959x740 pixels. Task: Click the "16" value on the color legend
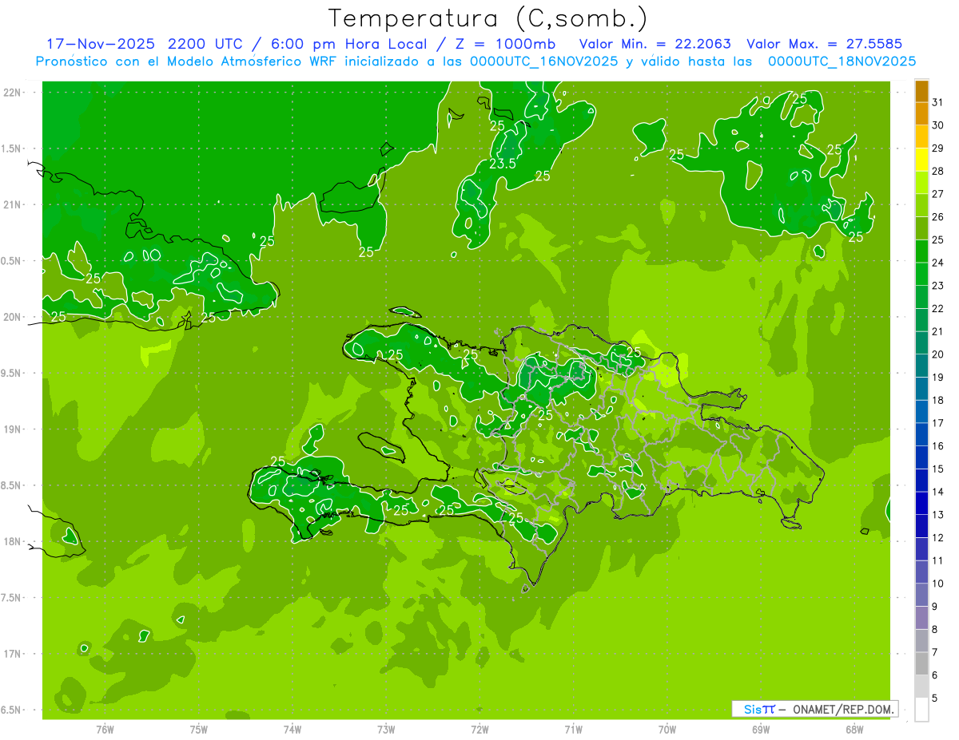[x=937, y=446]
